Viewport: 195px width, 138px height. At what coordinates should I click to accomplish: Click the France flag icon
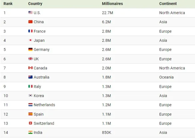click(x=30, y=31)
